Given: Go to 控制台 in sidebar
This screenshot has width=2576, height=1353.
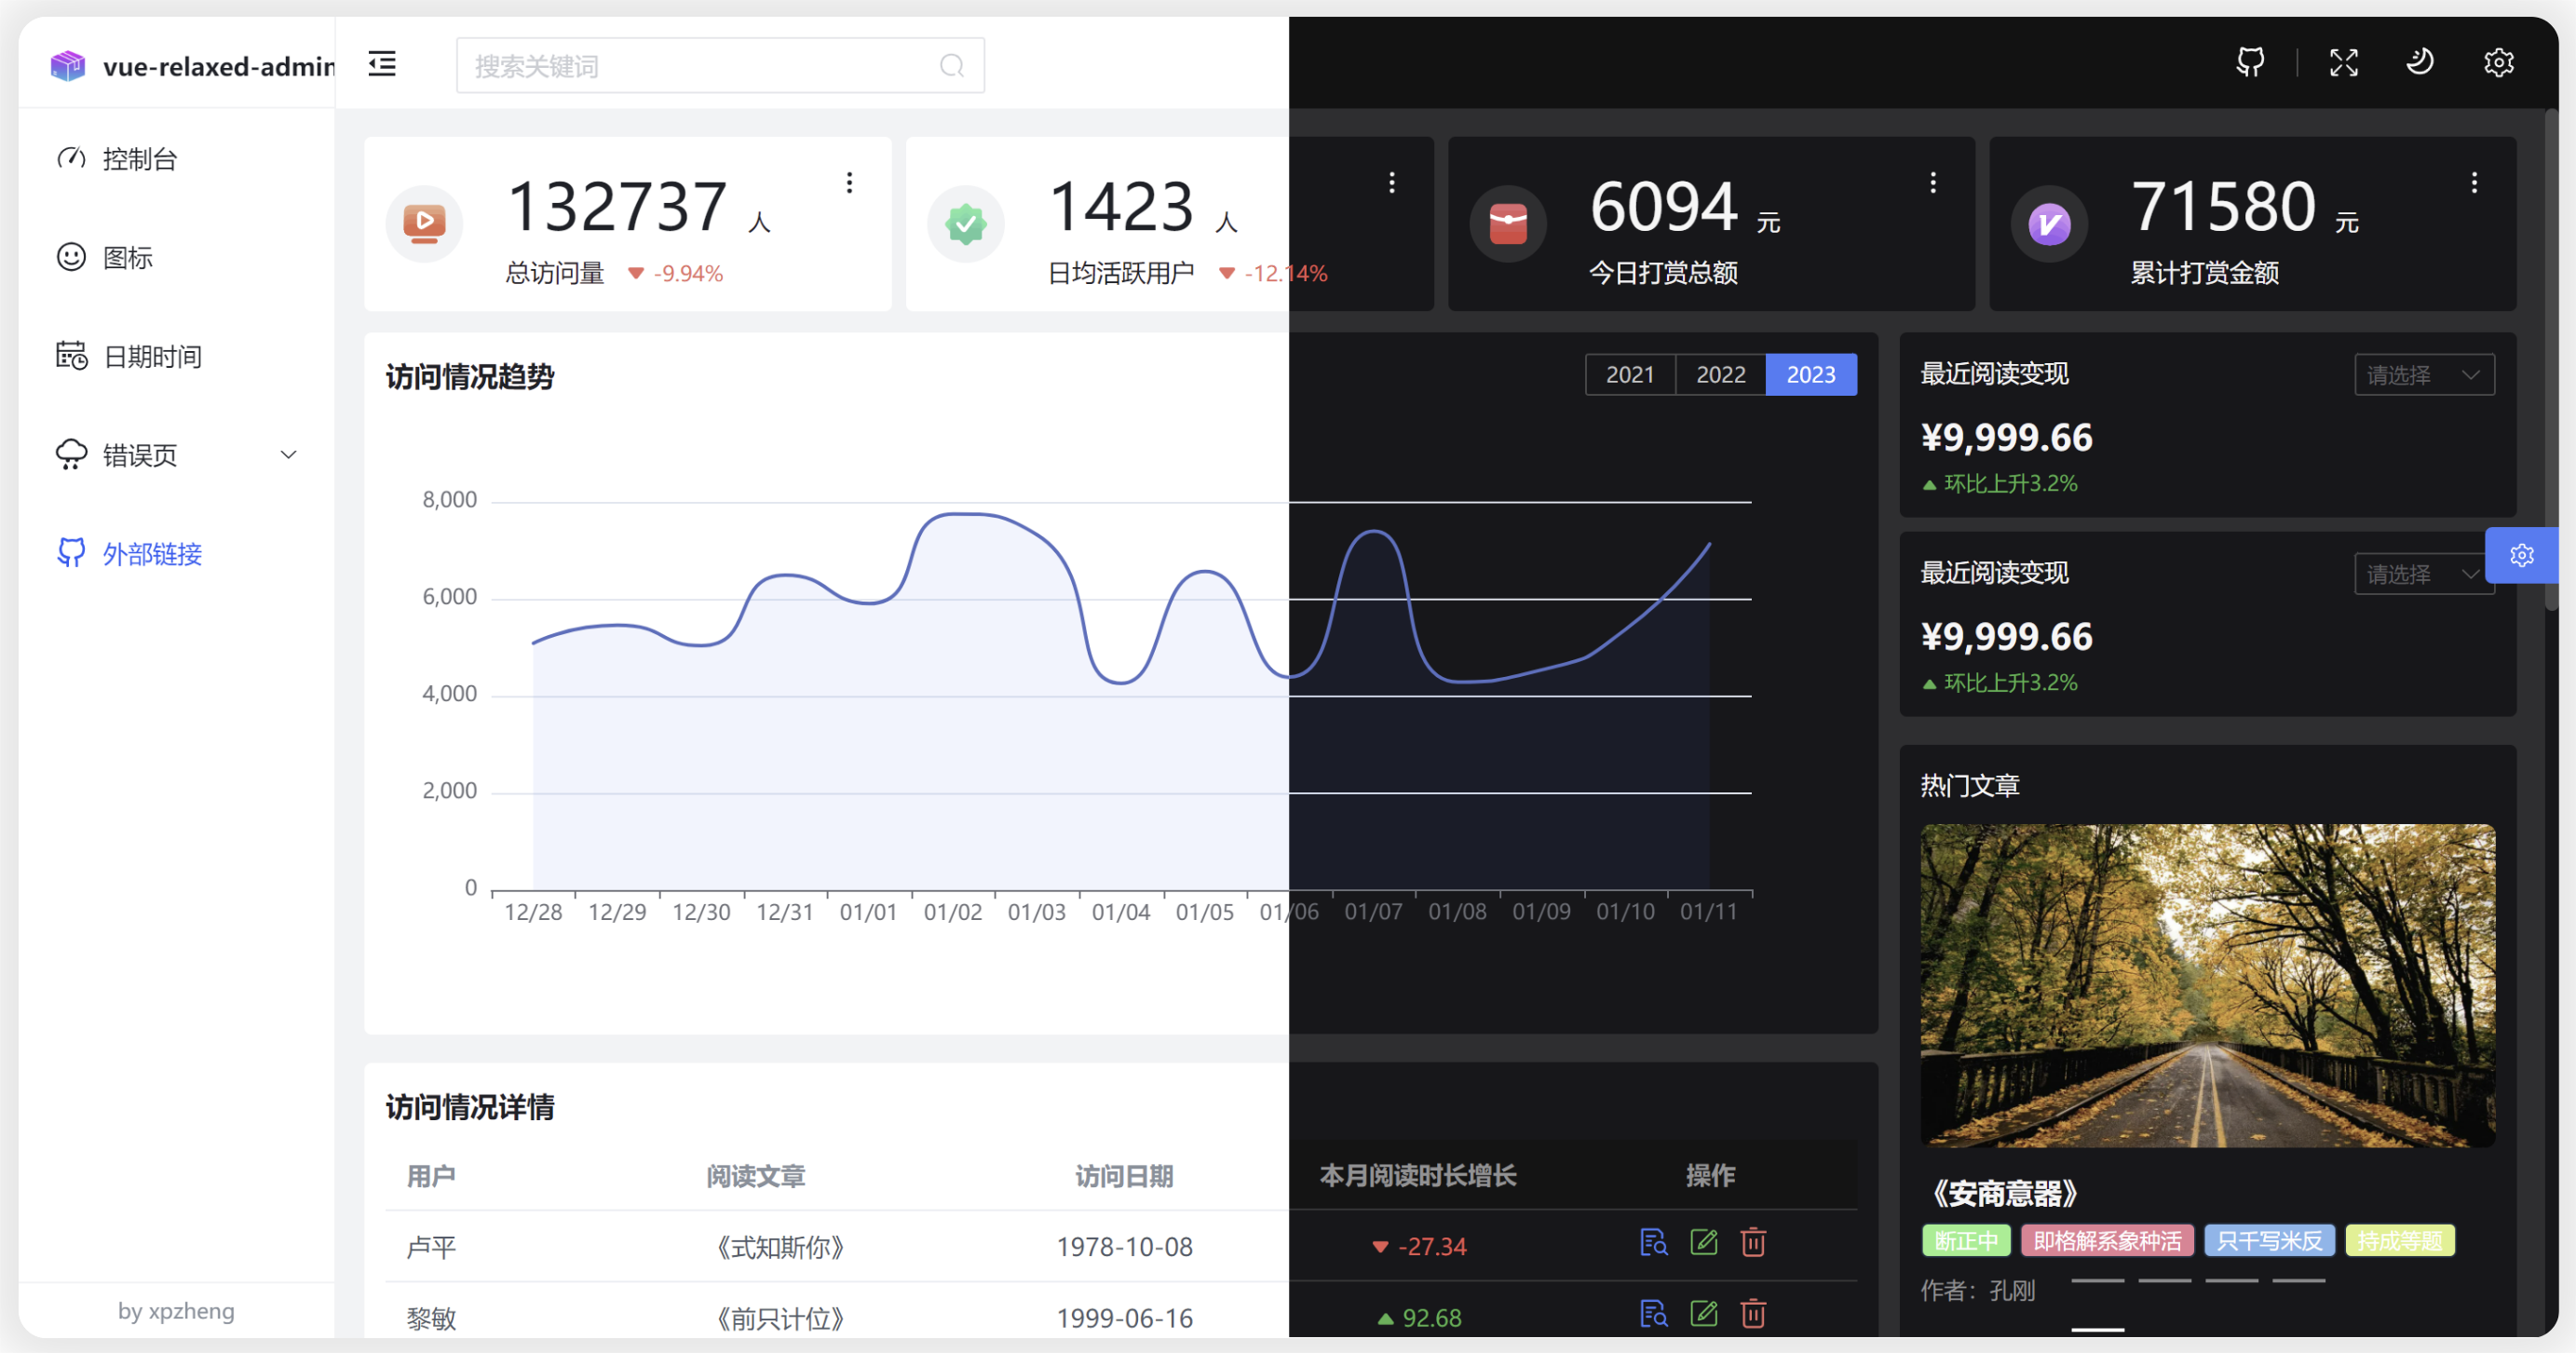Looking at the screenshot, I should tap(140, 159).
